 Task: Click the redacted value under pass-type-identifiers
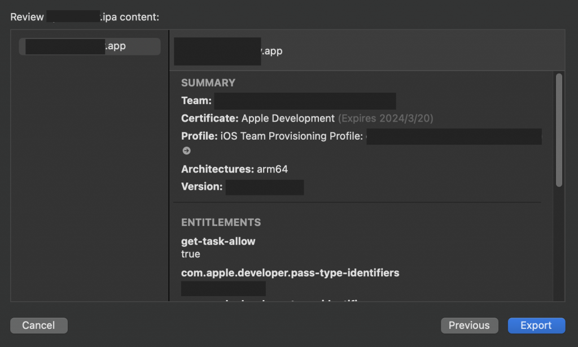pos(223,288)
